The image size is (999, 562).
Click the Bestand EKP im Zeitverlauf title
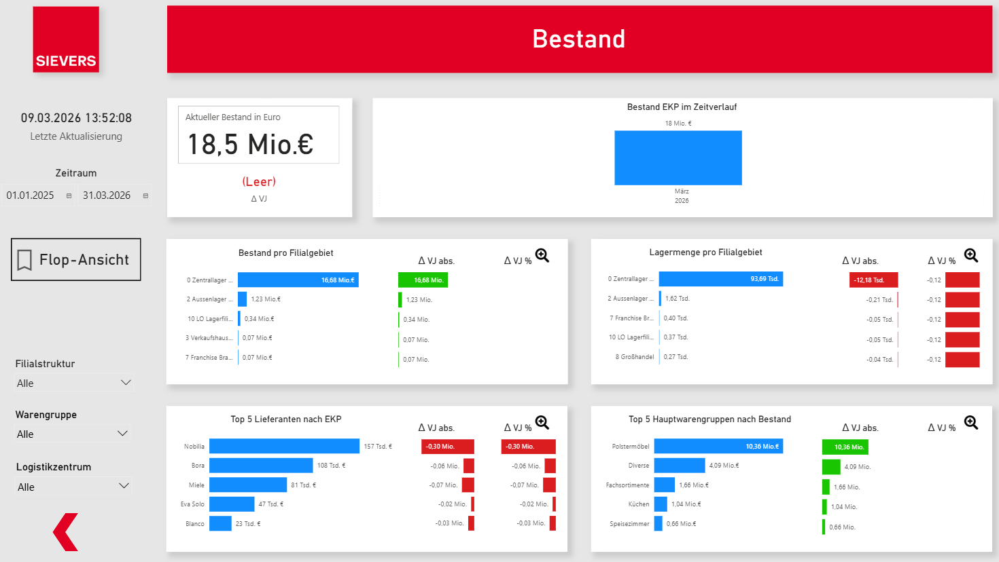tap(682, 107)
